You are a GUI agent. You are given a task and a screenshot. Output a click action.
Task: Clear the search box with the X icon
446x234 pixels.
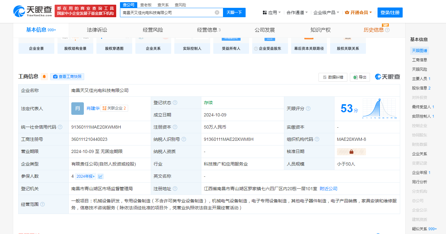point(217,13)
